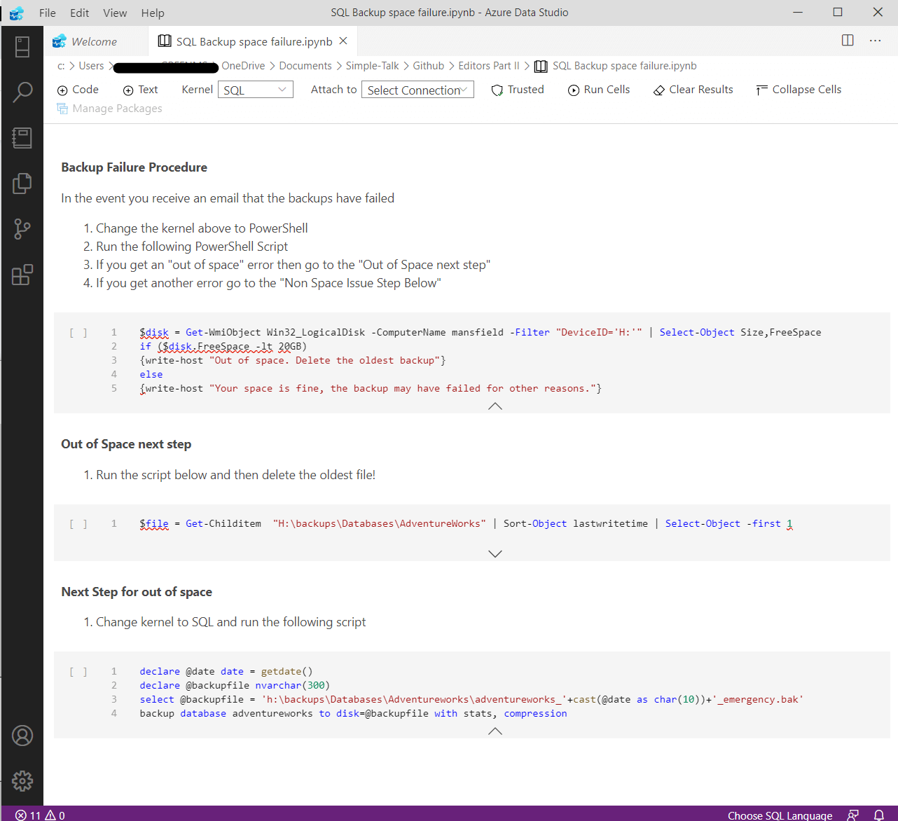Click inside the Get-Childitem code line
This screenshot has width=898, height=821.
coord(466,524)
